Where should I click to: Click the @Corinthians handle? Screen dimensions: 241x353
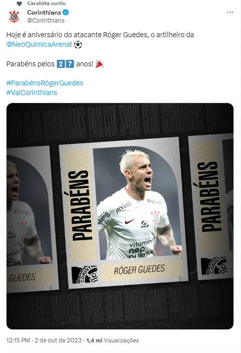click(x=46, y=21)
